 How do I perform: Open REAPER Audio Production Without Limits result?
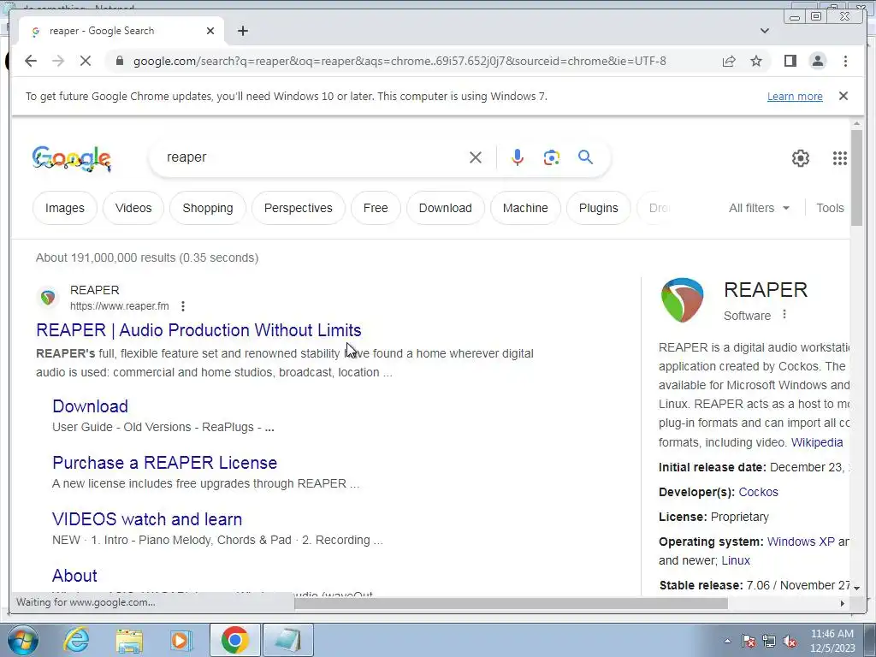(198, 330)
